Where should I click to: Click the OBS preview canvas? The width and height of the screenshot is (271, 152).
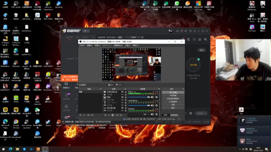[131, 65]
